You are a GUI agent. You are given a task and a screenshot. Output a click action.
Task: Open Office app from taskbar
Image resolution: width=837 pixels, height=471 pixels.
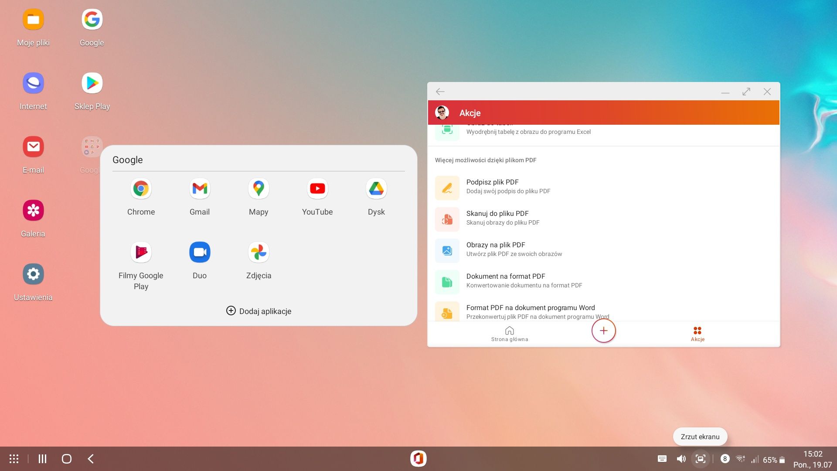[x=418, y=459]
